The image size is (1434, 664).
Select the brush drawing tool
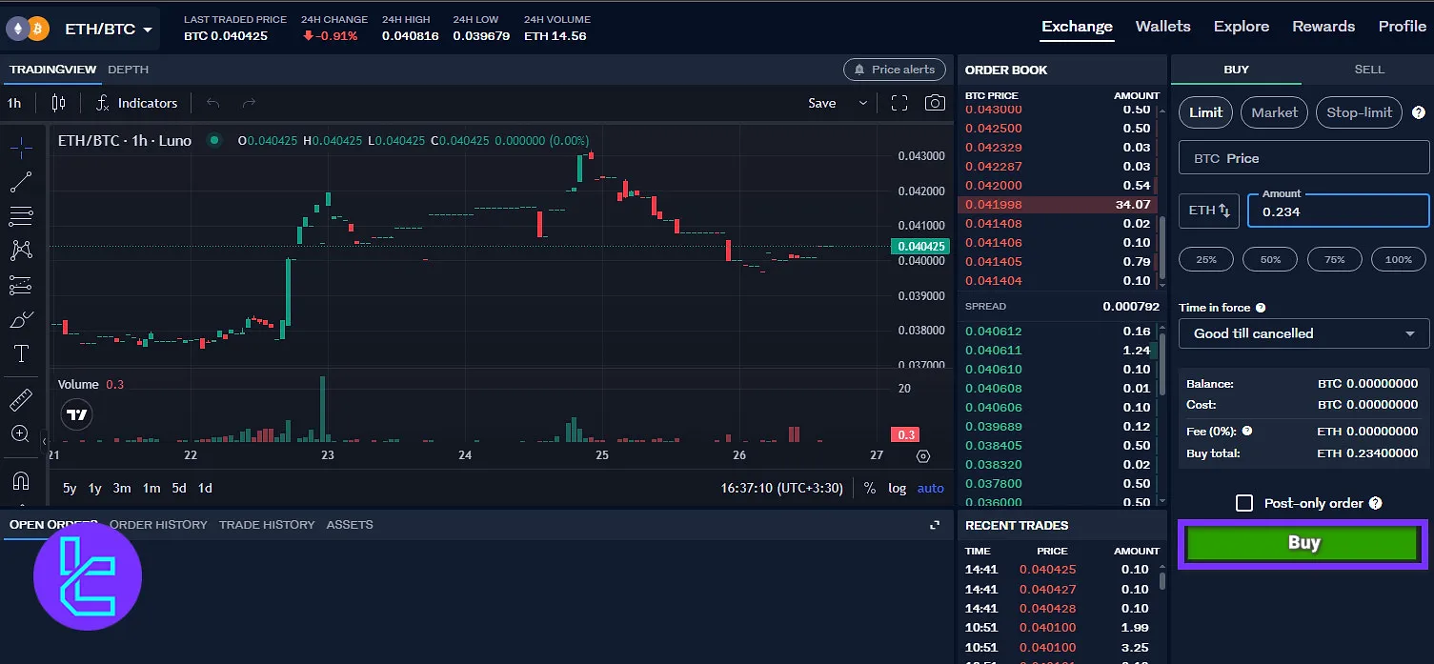pyautogui.click(x=21, y=320)
